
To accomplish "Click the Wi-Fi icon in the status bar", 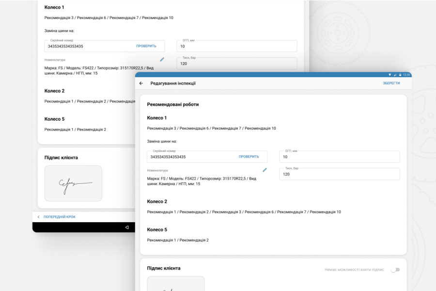I will pyautogui.click(x=389, y=75).
